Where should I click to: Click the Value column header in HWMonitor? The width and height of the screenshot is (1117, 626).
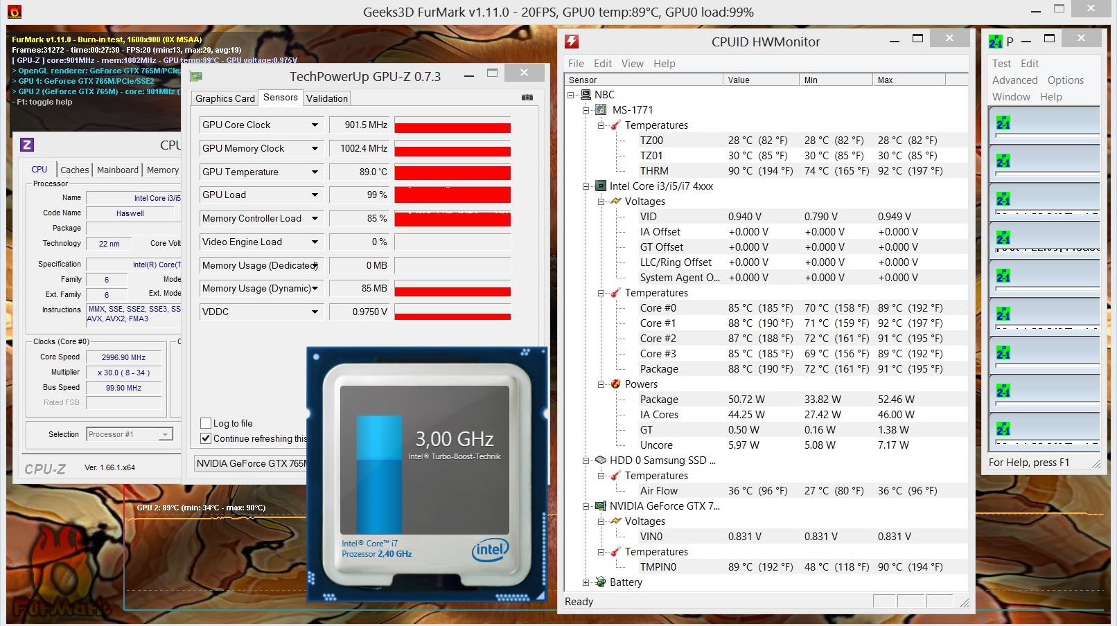click(762, 80)
